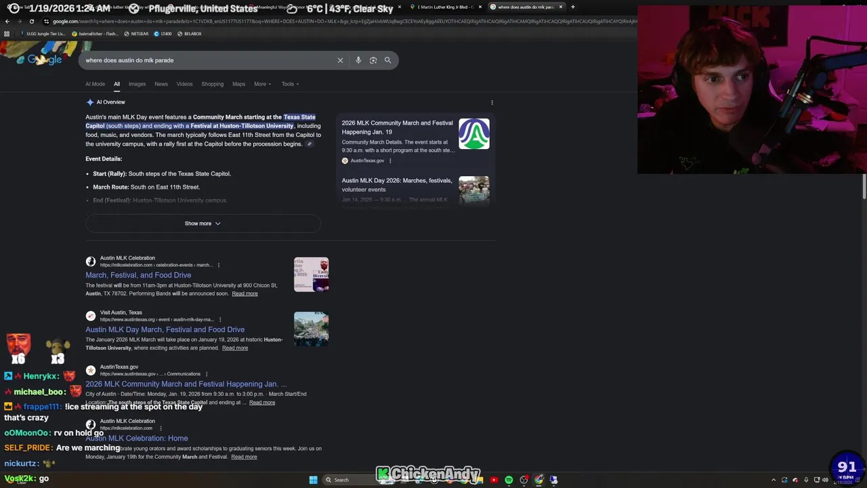Screen dimensions: 867x488
Task: Open 'Austin MLK Celebration: Home' result
Action: point(136,439)
